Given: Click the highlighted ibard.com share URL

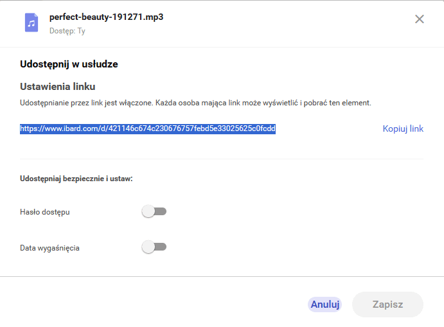Looking at the screenshot, I should click(x=148, y=128).
